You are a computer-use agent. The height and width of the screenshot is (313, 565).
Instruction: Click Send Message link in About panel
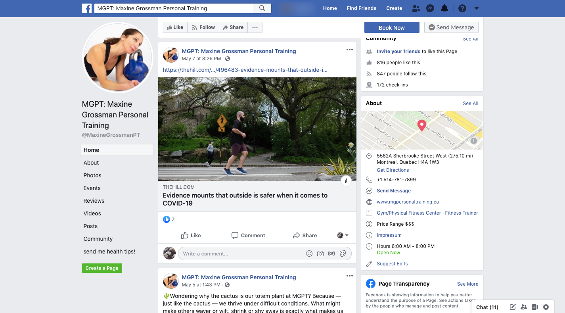click(394, 191)
